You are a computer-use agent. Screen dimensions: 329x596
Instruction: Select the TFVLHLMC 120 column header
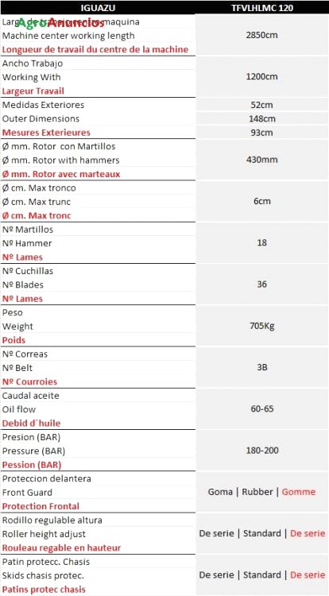(x=262, y=8)
